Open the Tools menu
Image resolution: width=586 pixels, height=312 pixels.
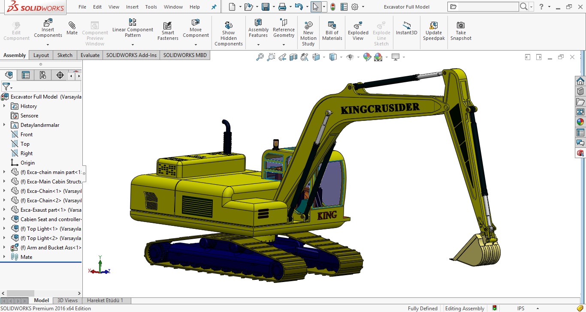[151, 7]
